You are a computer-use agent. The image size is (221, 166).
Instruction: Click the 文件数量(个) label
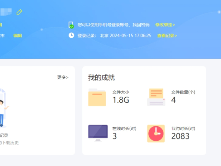pos(183,92)
